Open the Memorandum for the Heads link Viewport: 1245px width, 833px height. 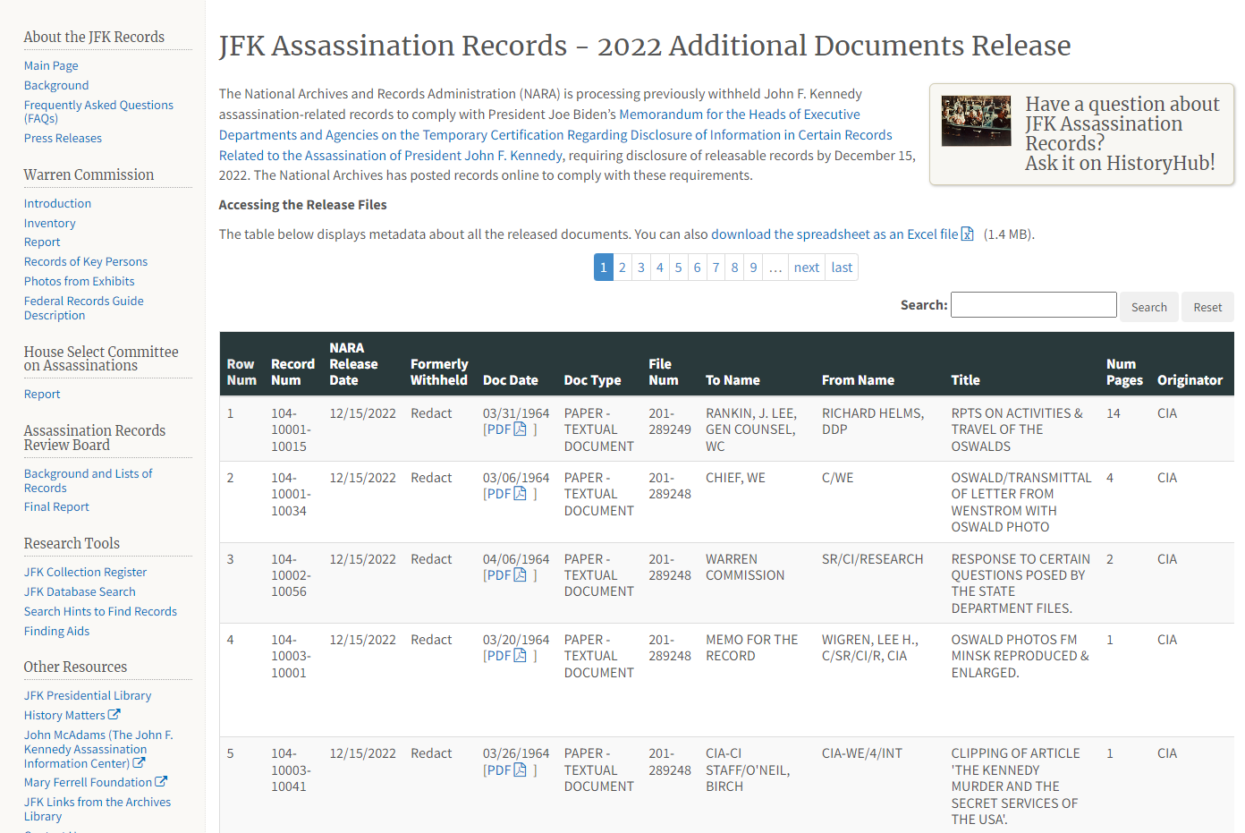coord(555,135)
